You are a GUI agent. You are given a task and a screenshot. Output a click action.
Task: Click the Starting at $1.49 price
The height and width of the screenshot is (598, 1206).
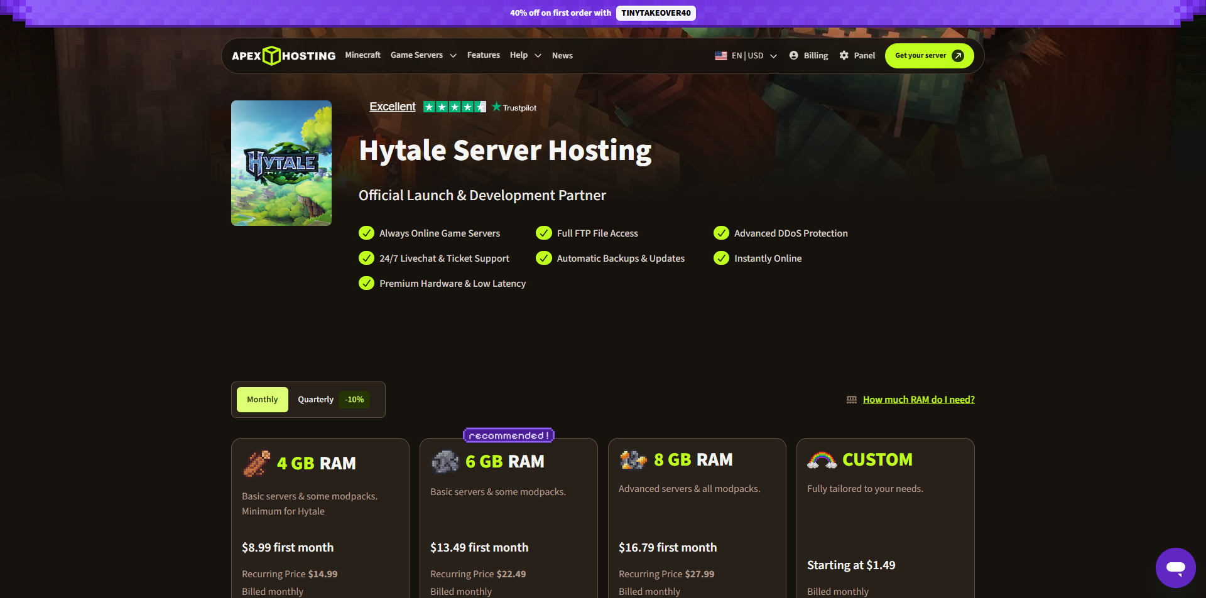coord(851,565)
